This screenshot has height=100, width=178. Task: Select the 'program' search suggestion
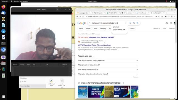tap(116, 27)
